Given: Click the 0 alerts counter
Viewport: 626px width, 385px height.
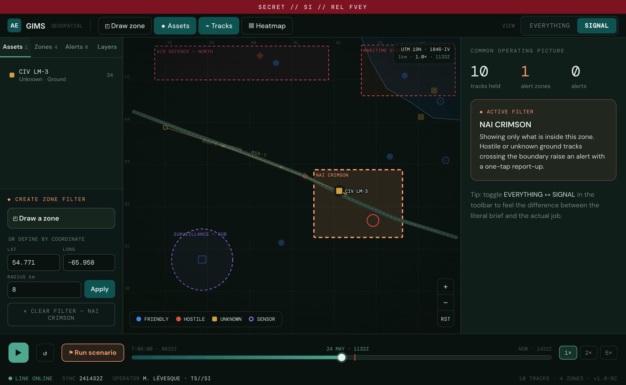Looking at the screenshot, I should click(x=579, y=77).
